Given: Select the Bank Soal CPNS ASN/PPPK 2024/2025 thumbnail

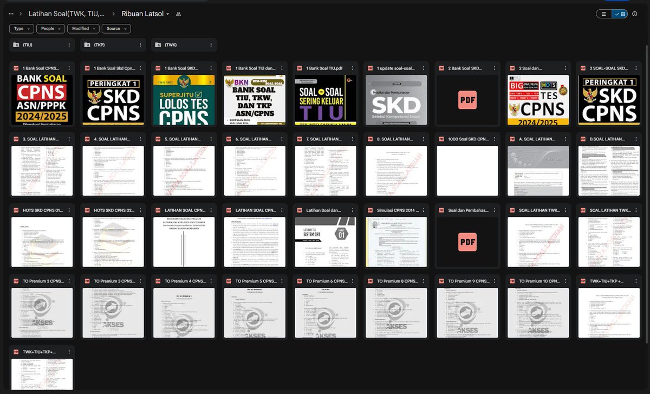Looking at the screenshot, I should tap(42, 100).
